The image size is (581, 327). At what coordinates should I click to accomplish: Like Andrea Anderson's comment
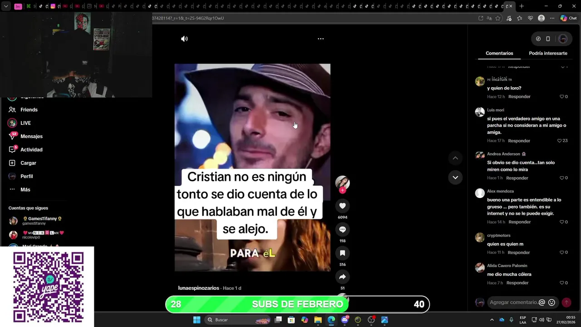[x=562, y=178]
